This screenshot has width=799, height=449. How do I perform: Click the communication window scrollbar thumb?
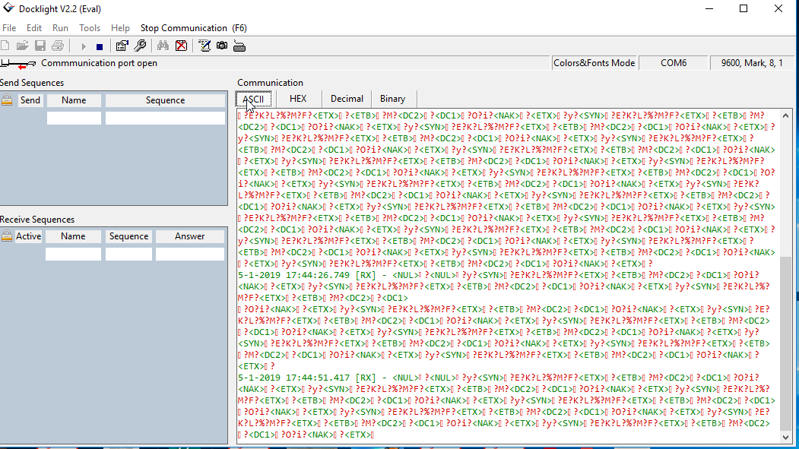tap(786, 344)
